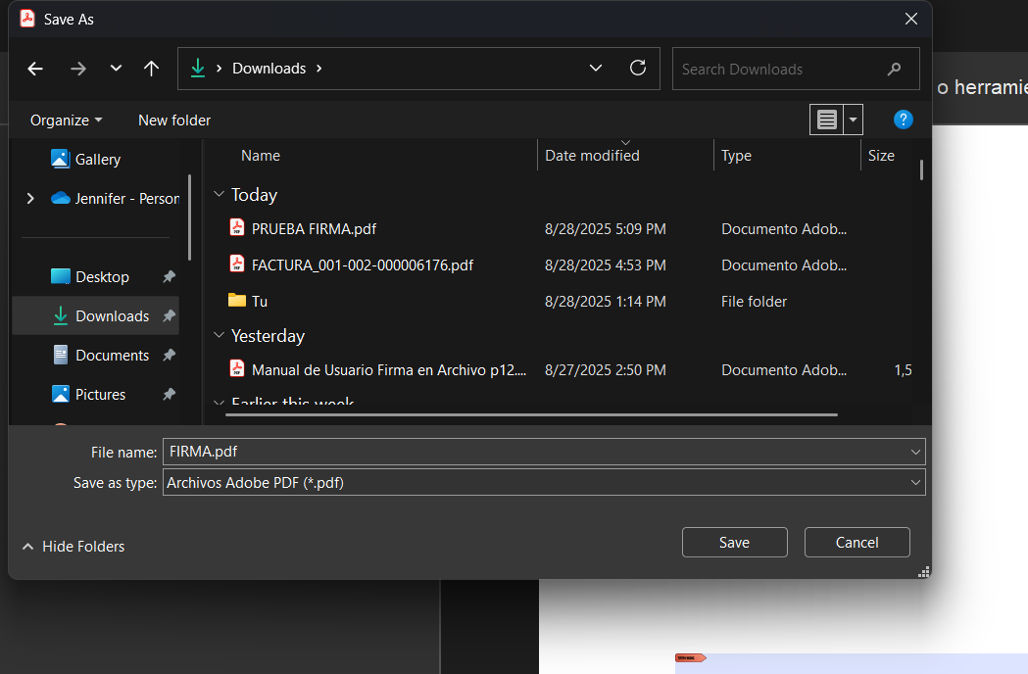Click the PDF icon of the FACTURA file
Image resolution: width=1028 pixels, height=674 pixels.
point(237,264)
